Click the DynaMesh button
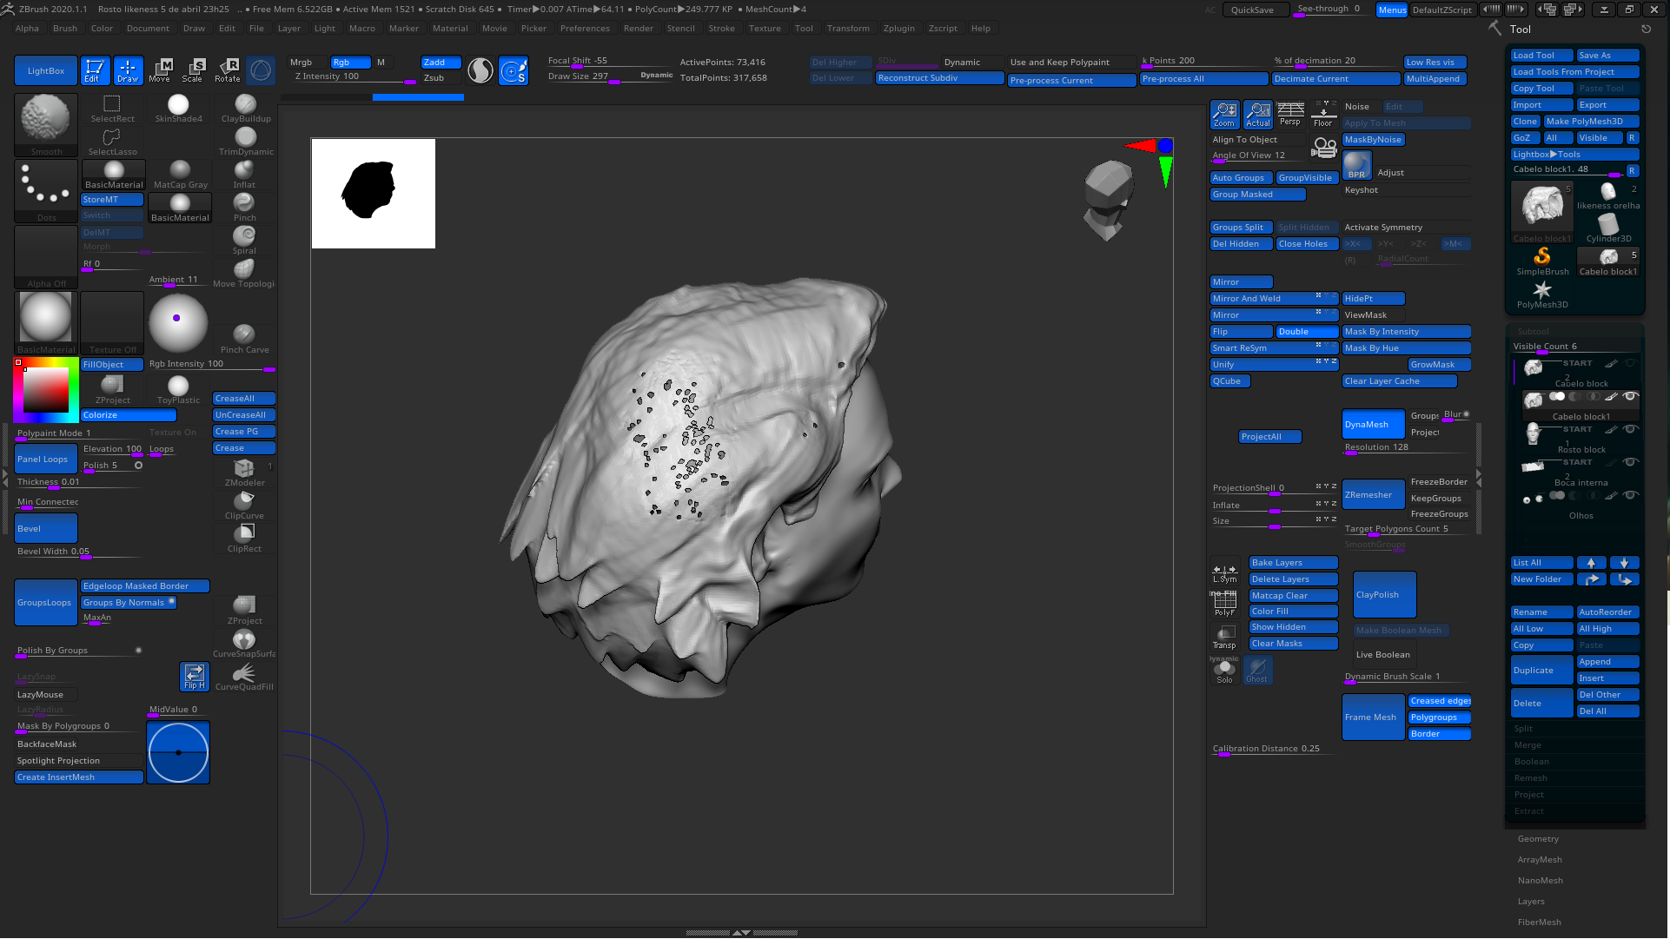This screenshot has width=1670, height=939. [x=1368, y=424]
